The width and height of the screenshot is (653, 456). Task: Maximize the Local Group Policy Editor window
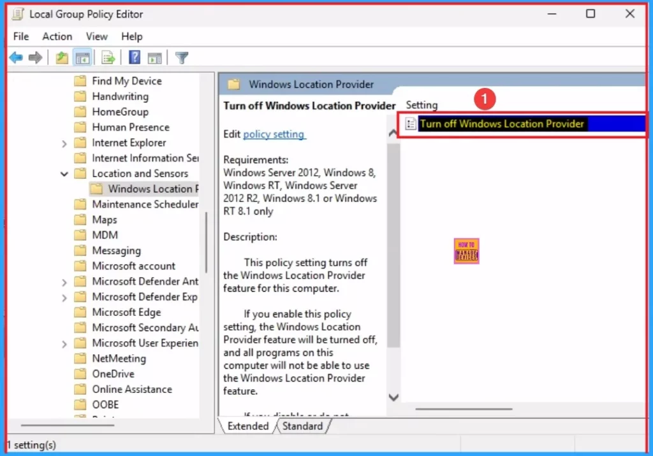(590, 14)
